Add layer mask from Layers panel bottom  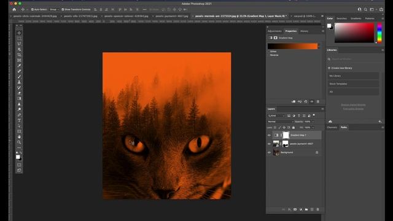coord(295,209)
